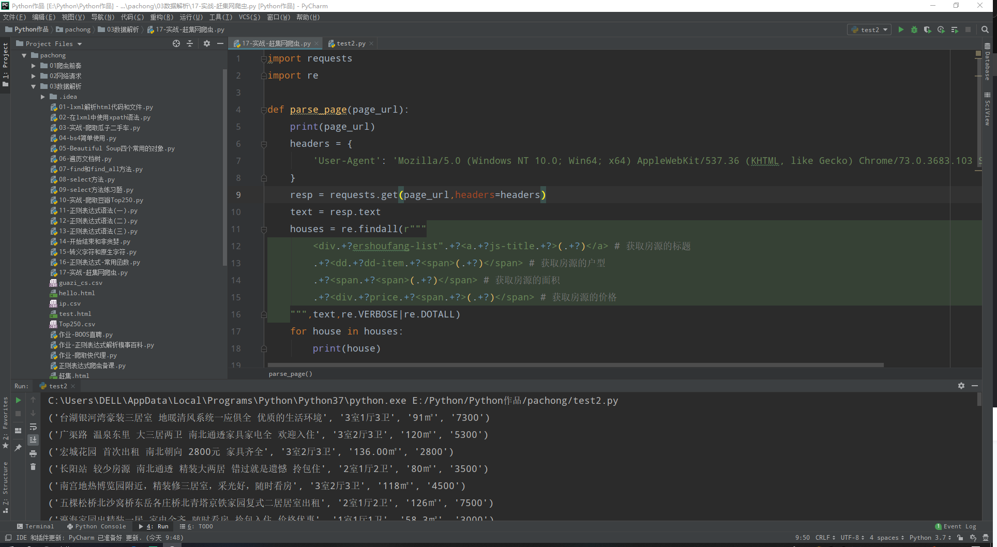Expand the .idea folder
Image resolution: width=997 pixels, height=547 pixels.
pos(42,97)
